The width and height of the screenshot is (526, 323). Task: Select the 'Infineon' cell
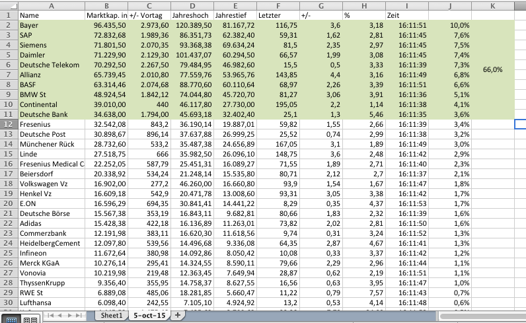tap(52, 253)
